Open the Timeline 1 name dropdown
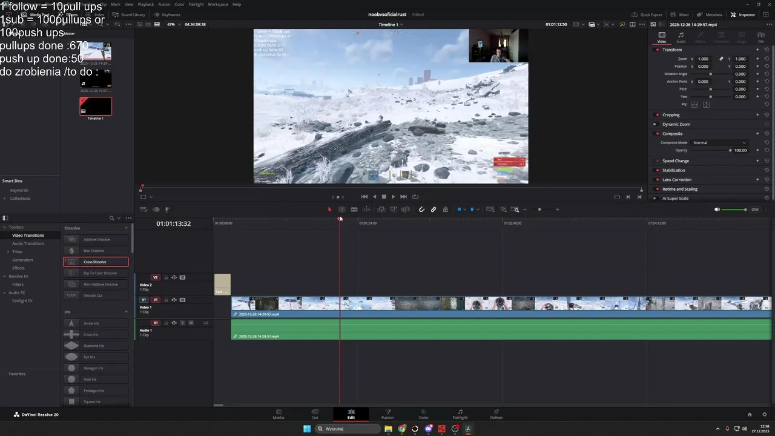This screenshot has height=436, width=775. click(391, 24)
